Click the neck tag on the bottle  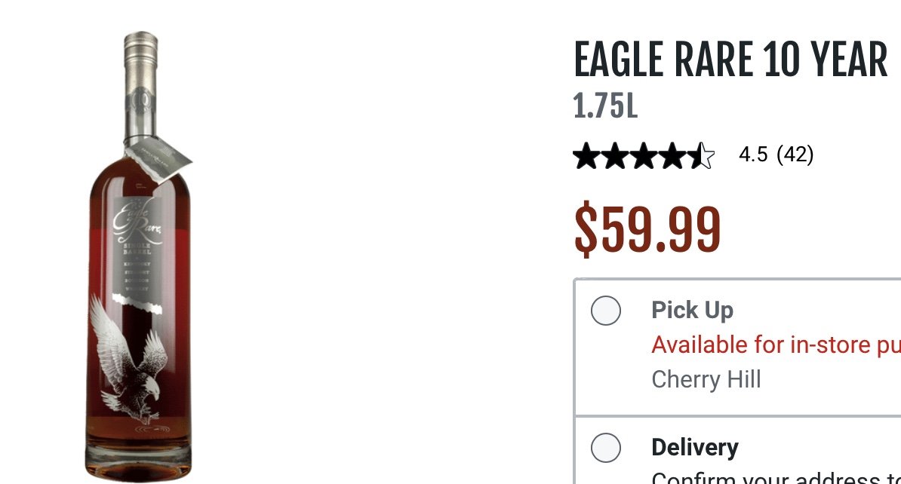[x=158, y=158]
